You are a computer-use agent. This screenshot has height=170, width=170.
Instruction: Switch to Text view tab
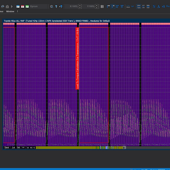tap(6, 148)
